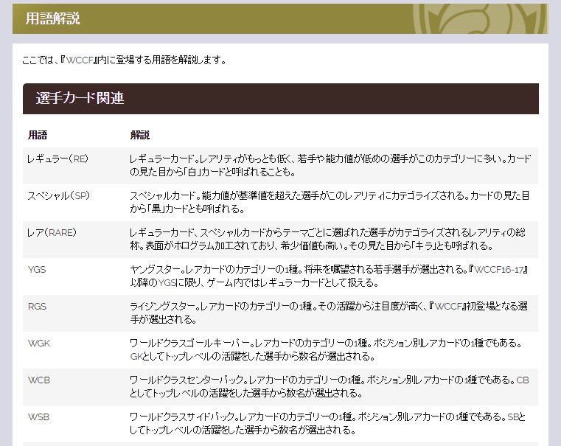The width and height of the screenshot is (561, 446).
Task: Select the ホログラム加工 rare card description
Action: point(328,239)
